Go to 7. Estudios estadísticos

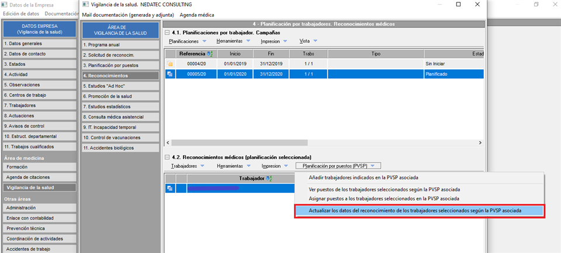[120, 107]
